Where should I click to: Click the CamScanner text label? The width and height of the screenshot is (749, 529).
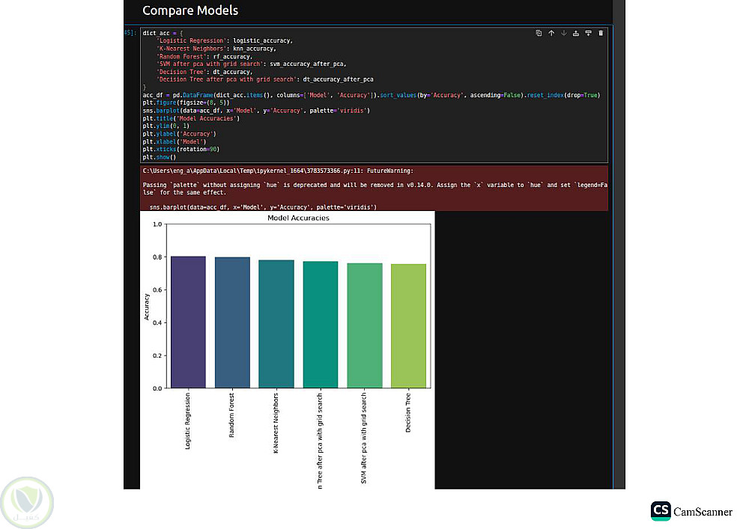coord(703,512)
